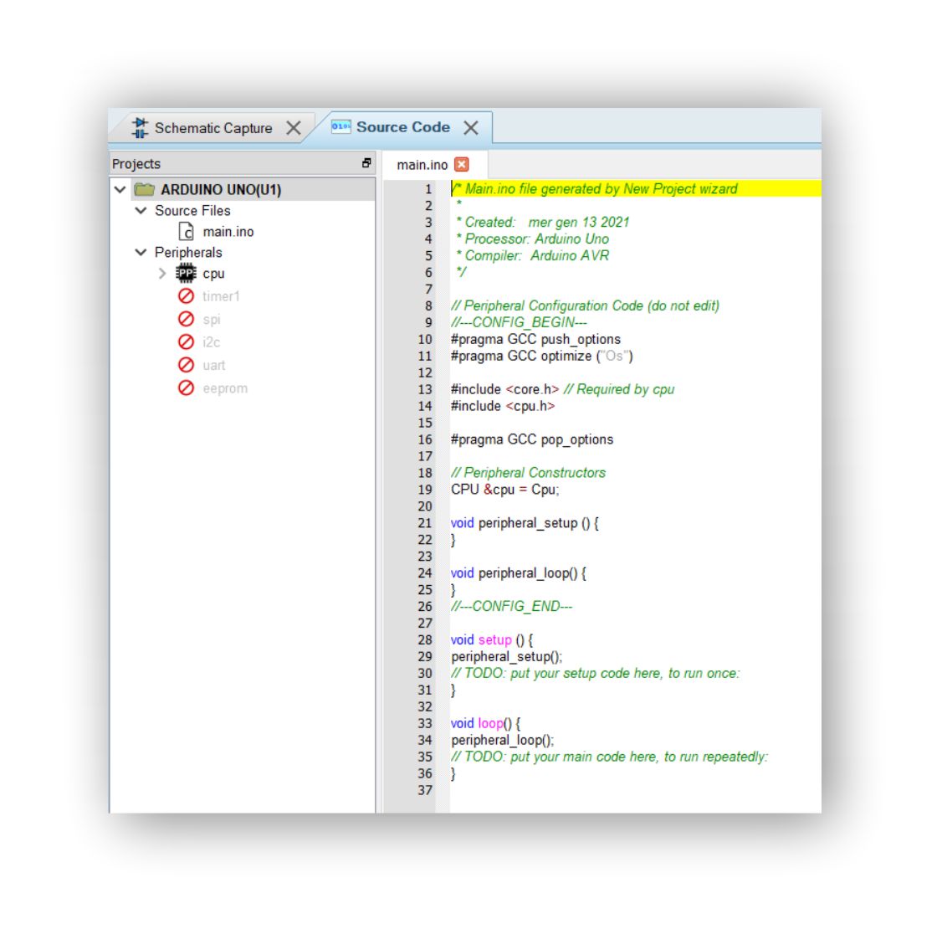Click the 'void setup () {' line
Viewport: 942px width, 929px height.
492,640
